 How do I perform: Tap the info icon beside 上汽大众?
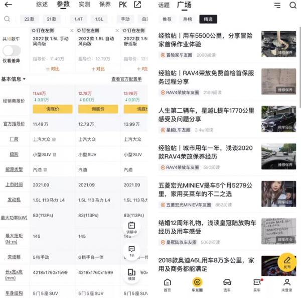coord(54,139)
